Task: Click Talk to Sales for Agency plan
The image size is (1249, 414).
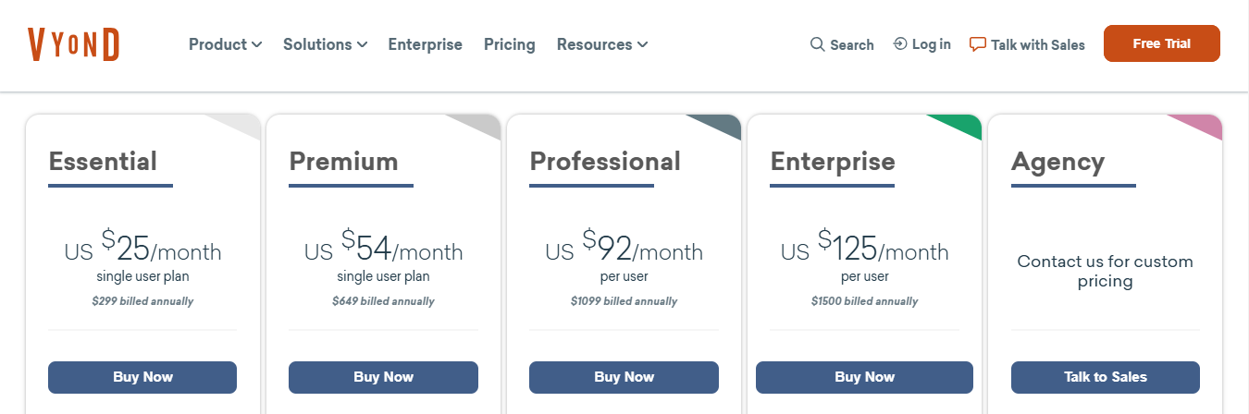Action: click(1105, 377)
